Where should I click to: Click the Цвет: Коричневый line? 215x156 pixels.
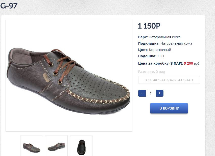[x=154, y=50]
